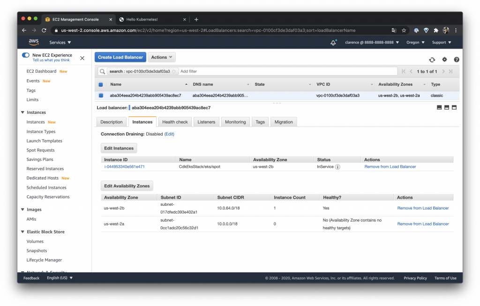Maximize the details pane icon
480x306 pixels.
[454, 107]
